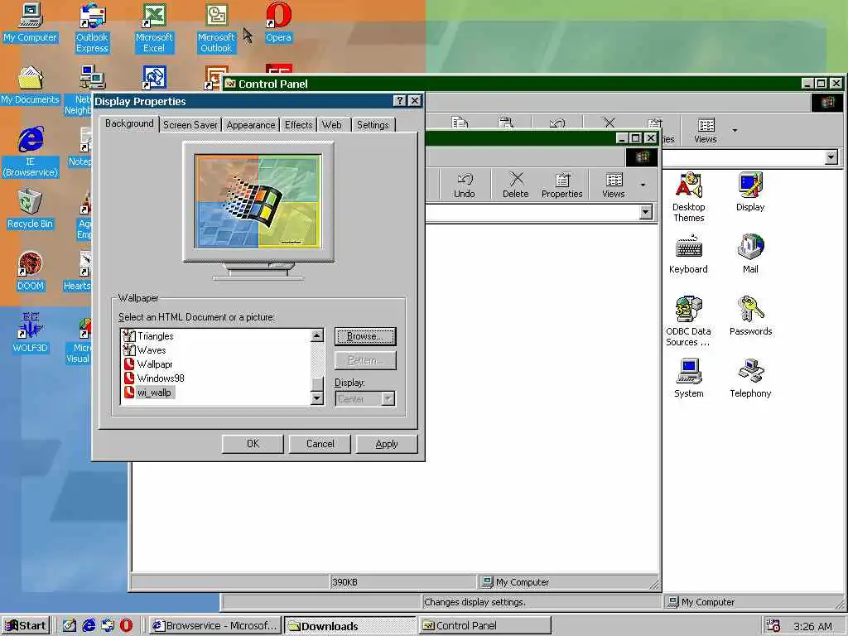Select the Keyboard icon in Control Panel
This screenshot has width=848, height=636.
[x=688, y=254]
